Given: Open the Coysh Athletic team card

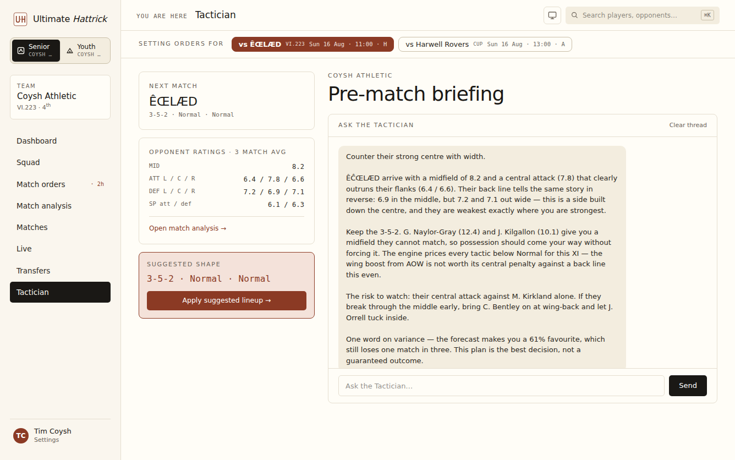Looking at the screenshot, I should click(x=60, y=97).
